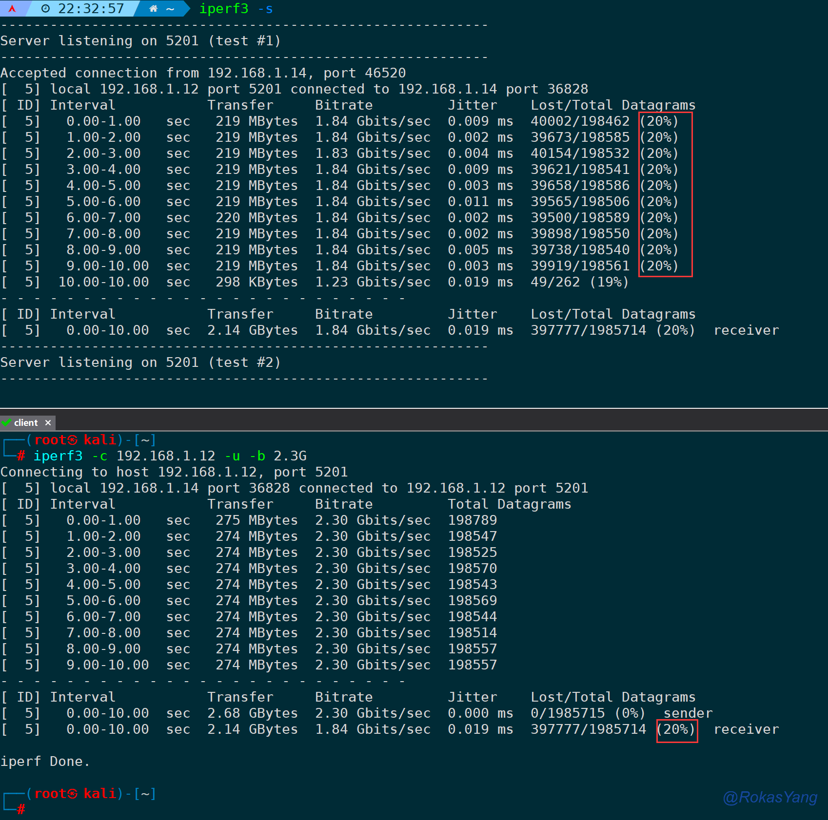Click the 'iperf Done.' message

pos(45,762)
